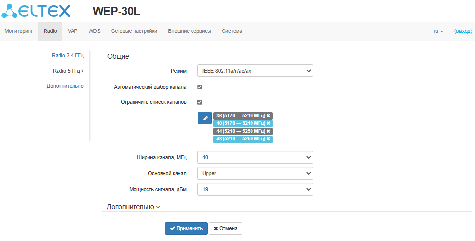Screen dimensions: 475x241
Task: Click the pencil edit channel list button
Action: (x=205, y=118)
